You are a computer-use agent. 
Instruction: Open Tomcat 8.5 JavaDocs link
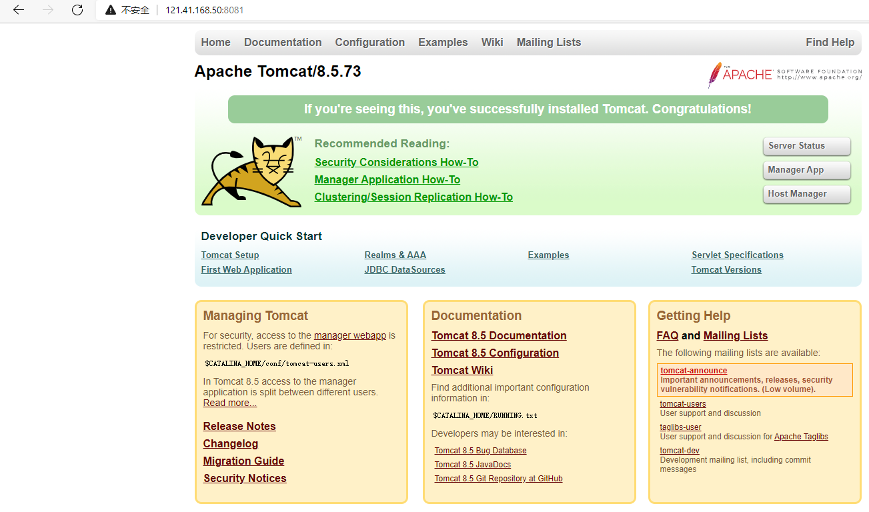(473, 465)
